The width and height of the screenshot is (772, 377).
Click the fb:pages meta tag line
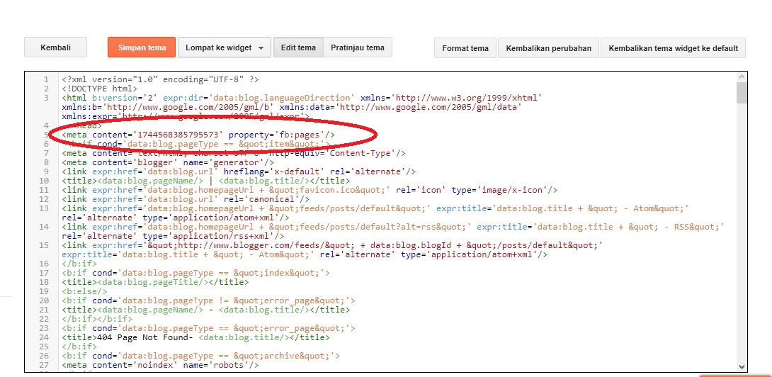pyautogui.click(x=198, y=135)
